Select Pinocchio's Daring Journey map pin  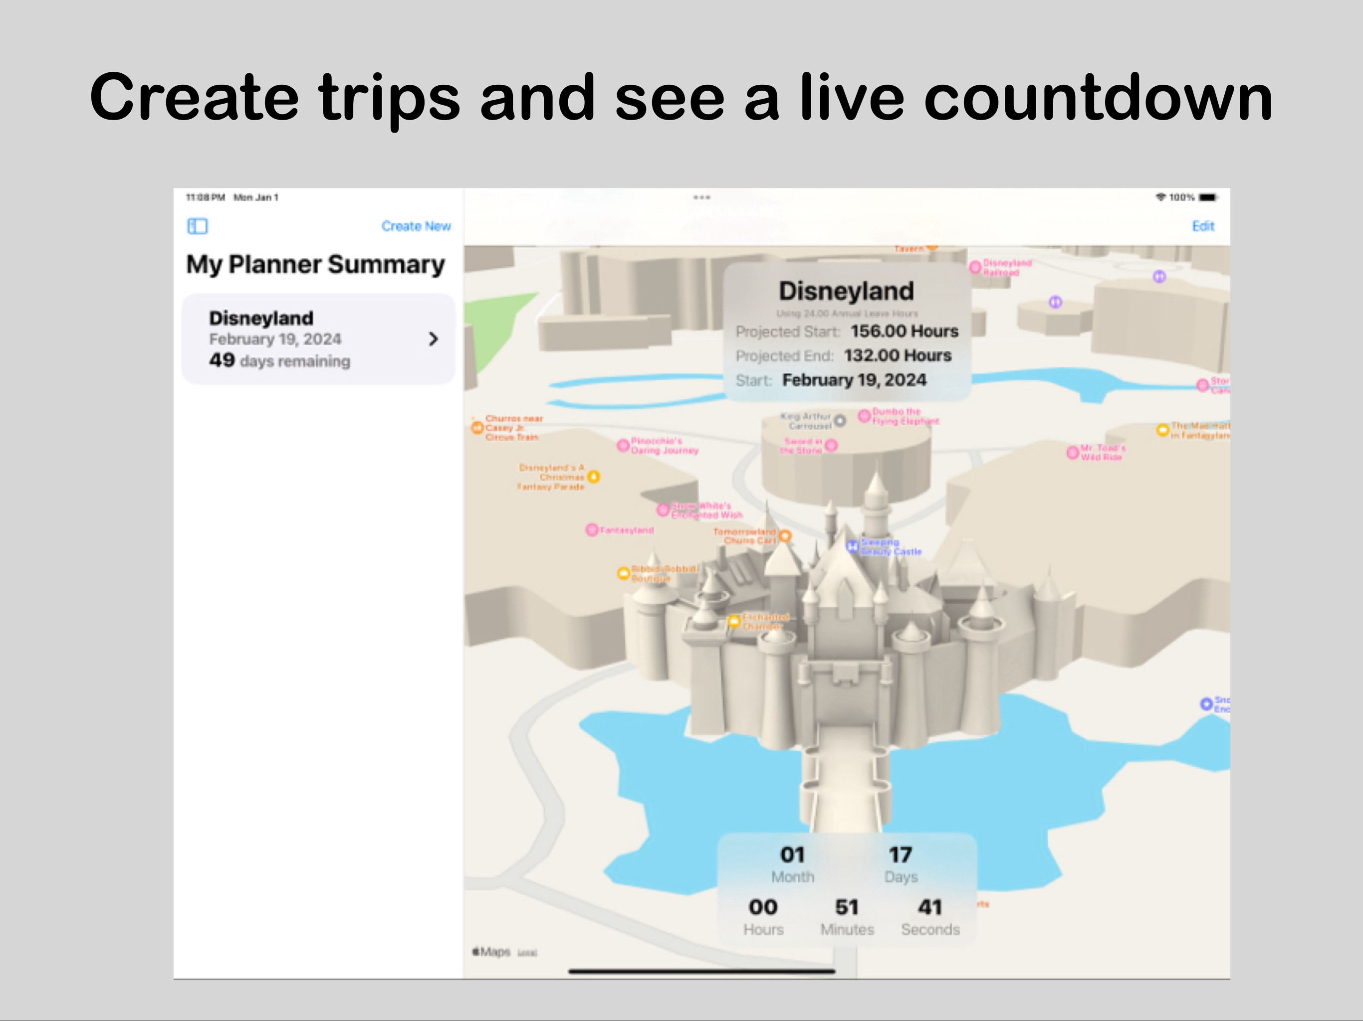[623, 445]
